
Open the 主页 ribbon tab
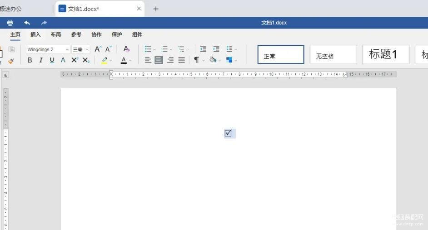click(x=15, y=34)
